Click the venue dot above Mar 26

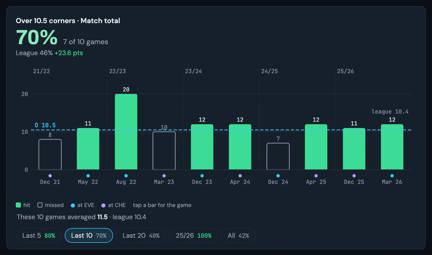(x=392, y=176)
